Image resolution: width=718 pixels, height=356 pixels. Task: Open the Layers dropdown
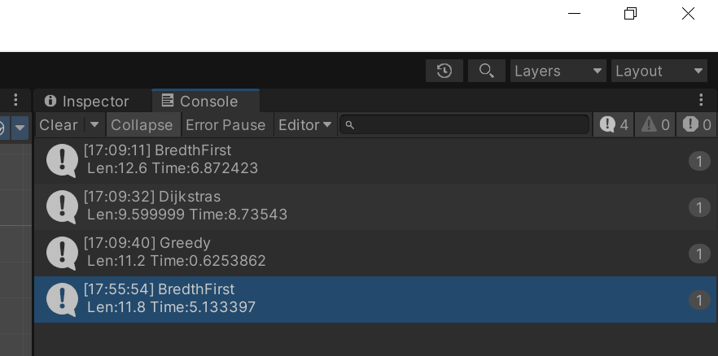pyautogui.click(x=558, y=71)
